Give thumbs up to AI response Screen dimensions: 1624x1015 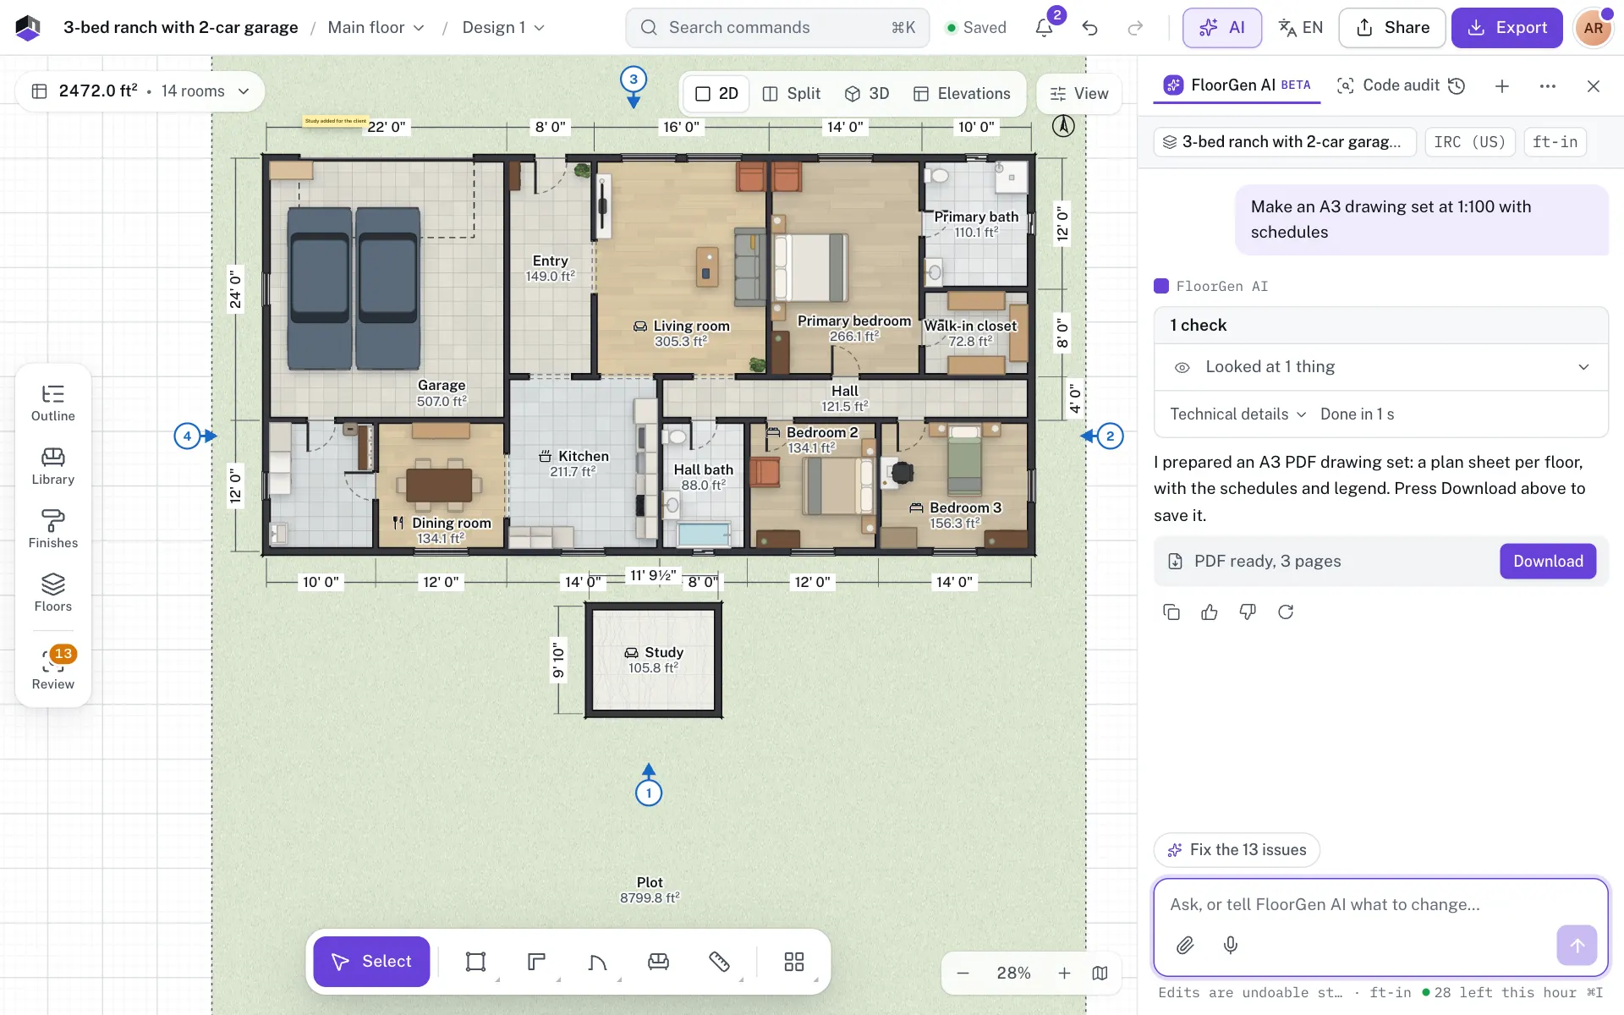coord(1210,612)
